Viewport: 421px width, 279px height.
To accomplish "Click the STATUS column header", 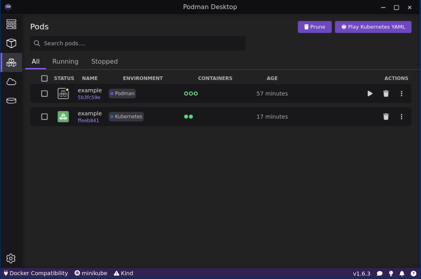I will pos(64,78).
